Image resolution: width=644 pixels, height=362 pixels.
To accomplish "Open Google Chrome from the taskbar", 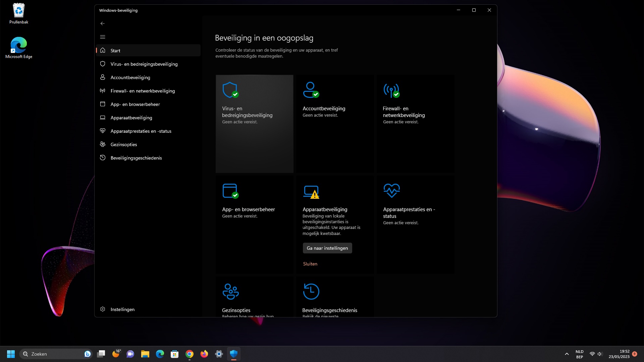I will (190, 354).
